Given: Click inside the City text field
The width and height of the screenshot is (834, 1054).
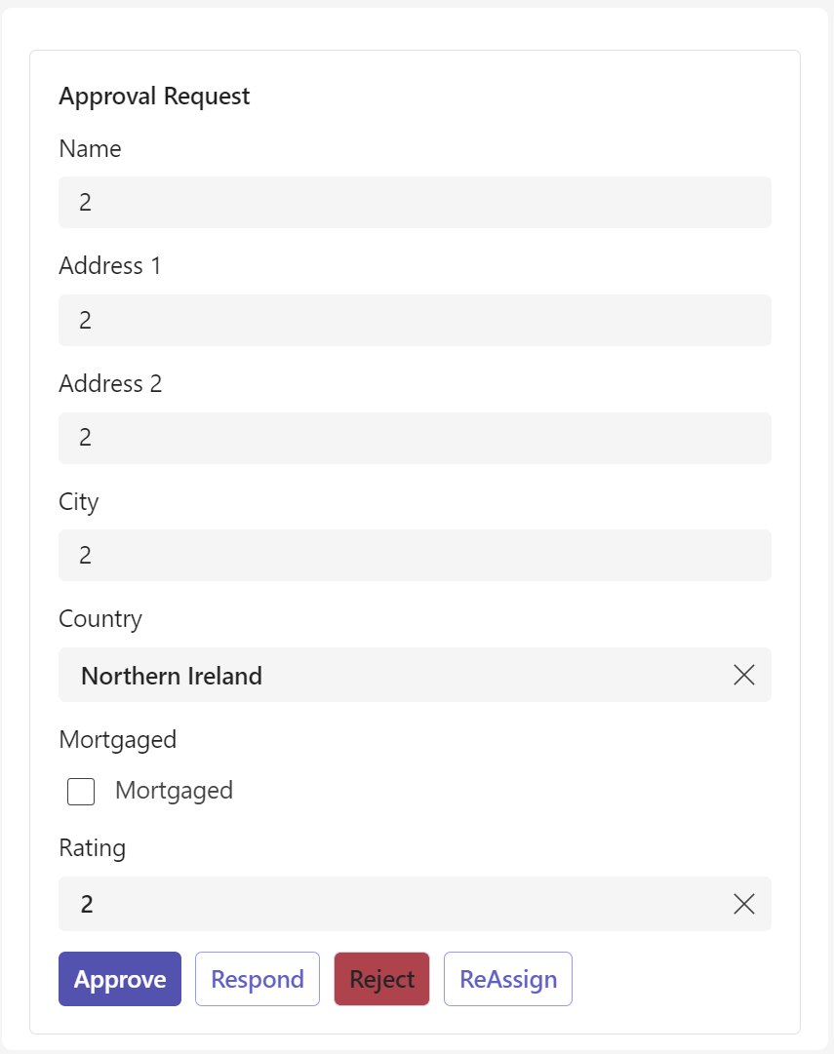Looking at the screenshot, I should coord(415,555).
